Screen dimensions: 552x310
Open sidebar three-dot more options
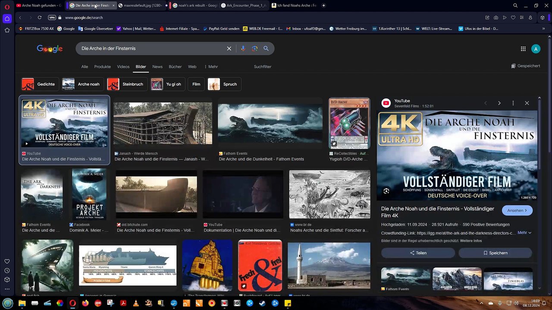[x=7, y=289]
